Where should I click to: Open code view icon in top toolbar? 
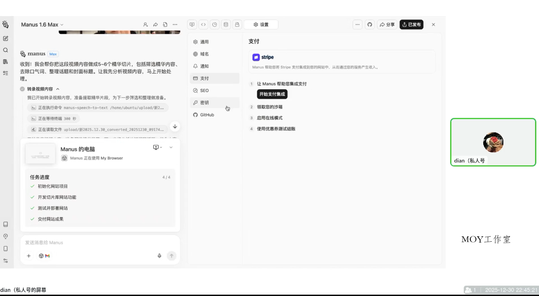[203, 24]
